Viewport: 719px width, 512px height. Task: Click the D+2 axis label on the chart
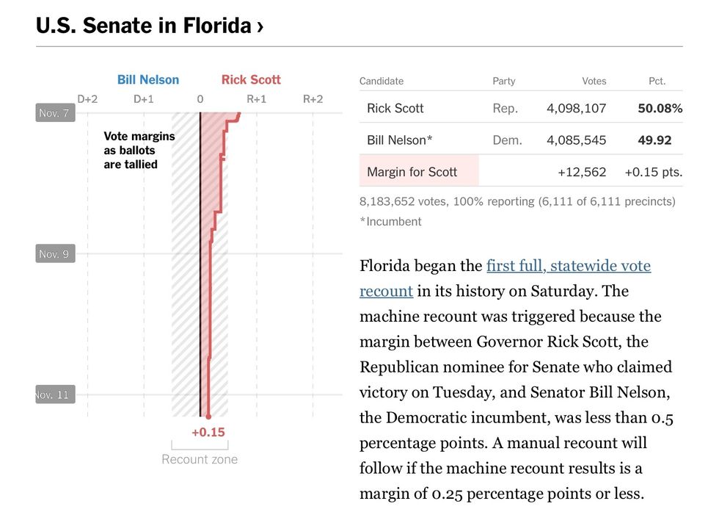87,98
